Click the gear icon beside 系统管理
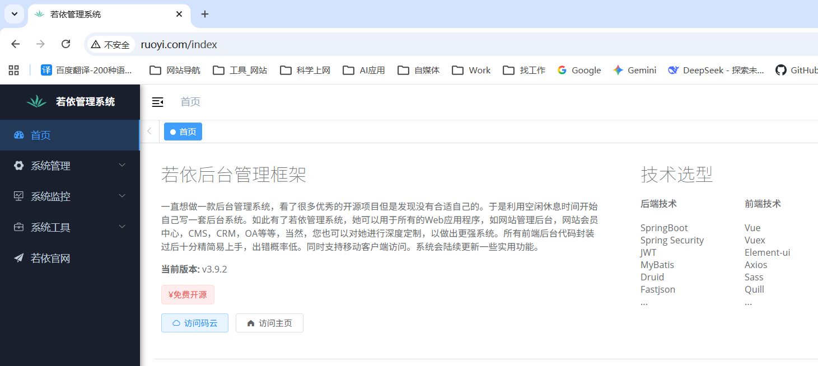The height and width of the screenshot is (366, 818). (x=19, y=166)
